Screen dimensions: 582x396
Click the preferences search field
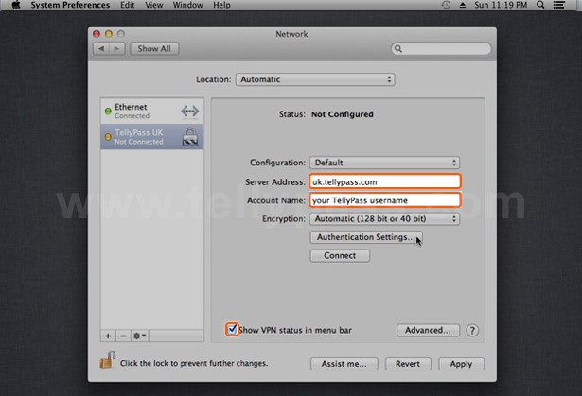point(441,48)
